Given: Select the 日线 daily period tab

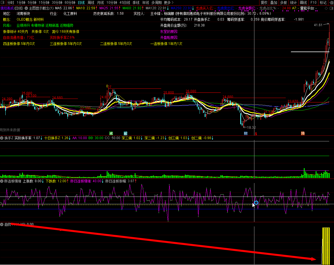Looking at the screenshot, I should [81, 3].
